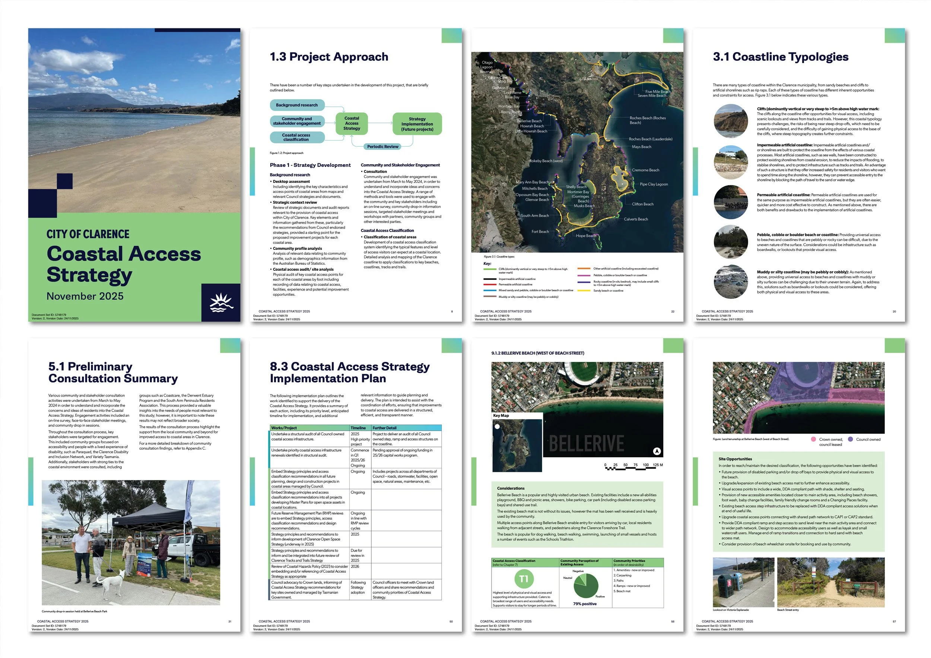The height and width of the screenshot is (658, 931).
Task: Click the T1 classification circle badge
Action: [x=524, y=579]
